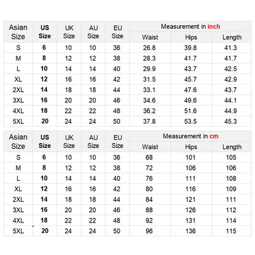The image size is (255, 255).
Task: Select length value 115 for 5XL
Action: [231, 231]
